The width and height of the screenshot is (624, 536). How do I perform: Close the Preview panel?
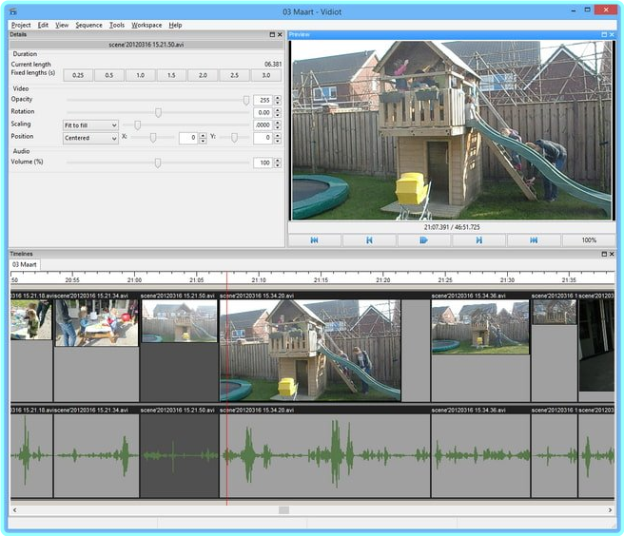(611, 34)
